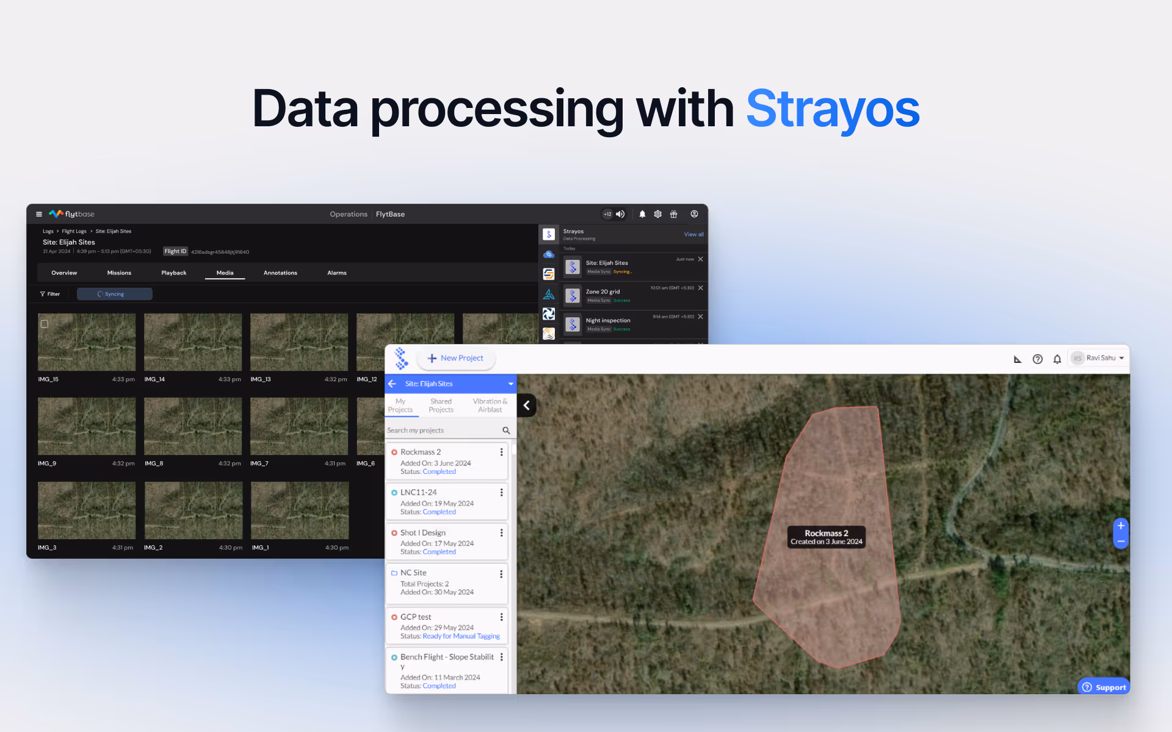Screen dimensions: 1172x732
Task: Open the FlytBase hamburger menu
Action: coord(39,214)
